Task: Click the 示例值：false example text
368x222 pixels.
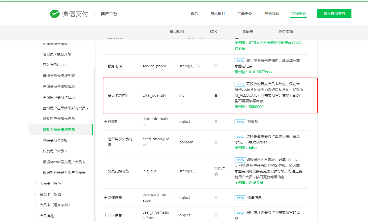Action: coord(246,148)
